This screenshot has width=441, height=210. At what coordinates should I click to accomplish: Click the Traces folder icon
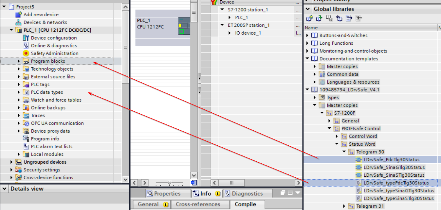26,115
